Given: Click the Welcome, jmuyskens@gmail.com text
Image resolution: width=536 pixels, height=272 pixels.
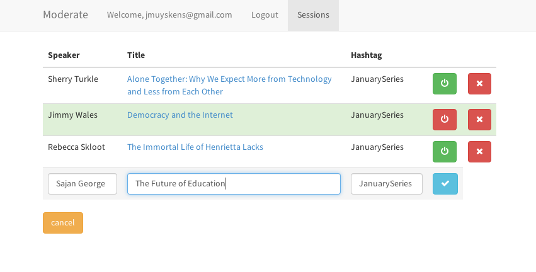Looking at the screenshot, I should coord(169,15).
